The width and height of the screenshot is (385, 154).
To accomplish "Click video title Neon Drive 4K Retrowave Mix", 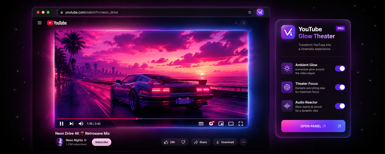I will (82, 133).
